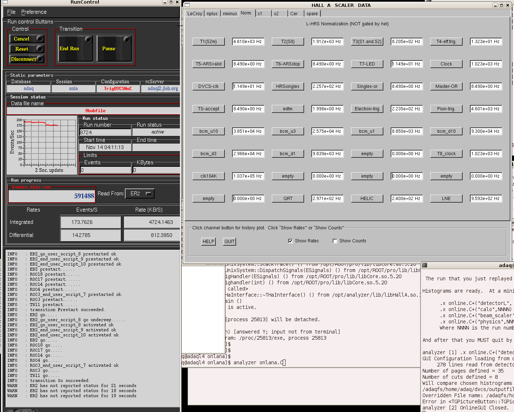
Task: Click the Disconnect button in RunControl
Action: [27, 59]
